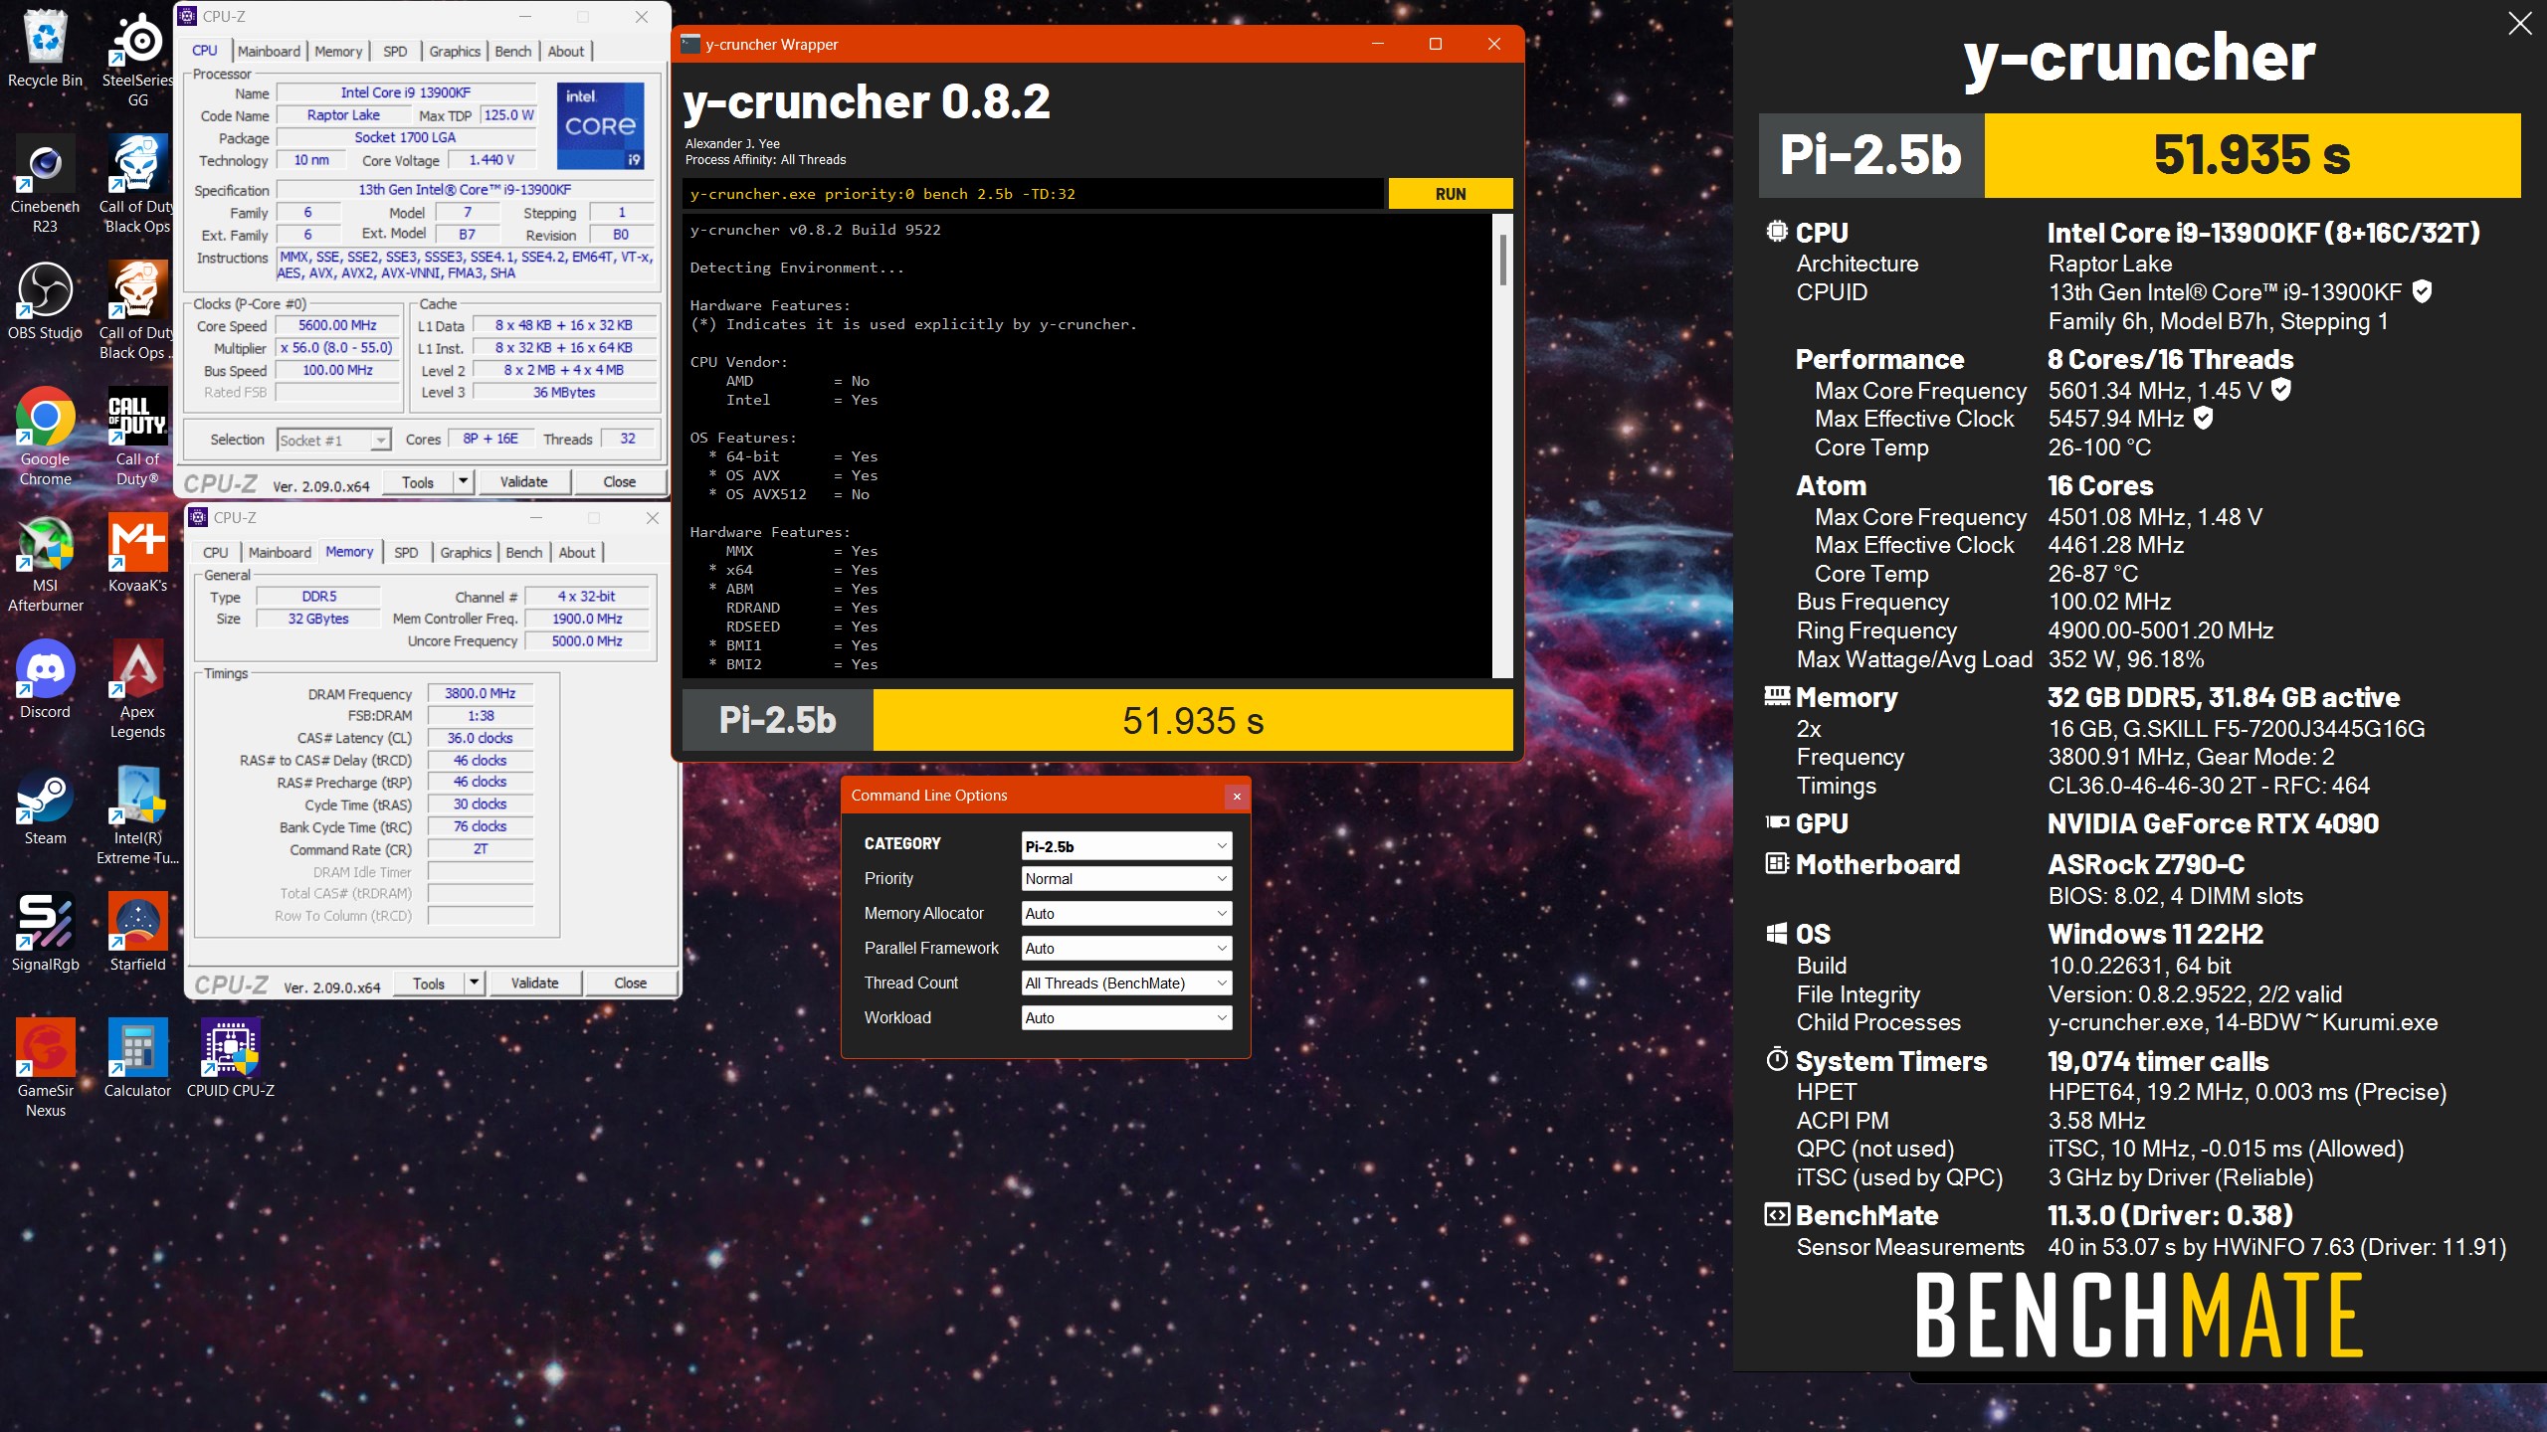Click the NVIDIA GeForce RTX 4090 GPU entry
Image resolution: width=2547 pixels, height=1432 pixels.
point(2213,824)
